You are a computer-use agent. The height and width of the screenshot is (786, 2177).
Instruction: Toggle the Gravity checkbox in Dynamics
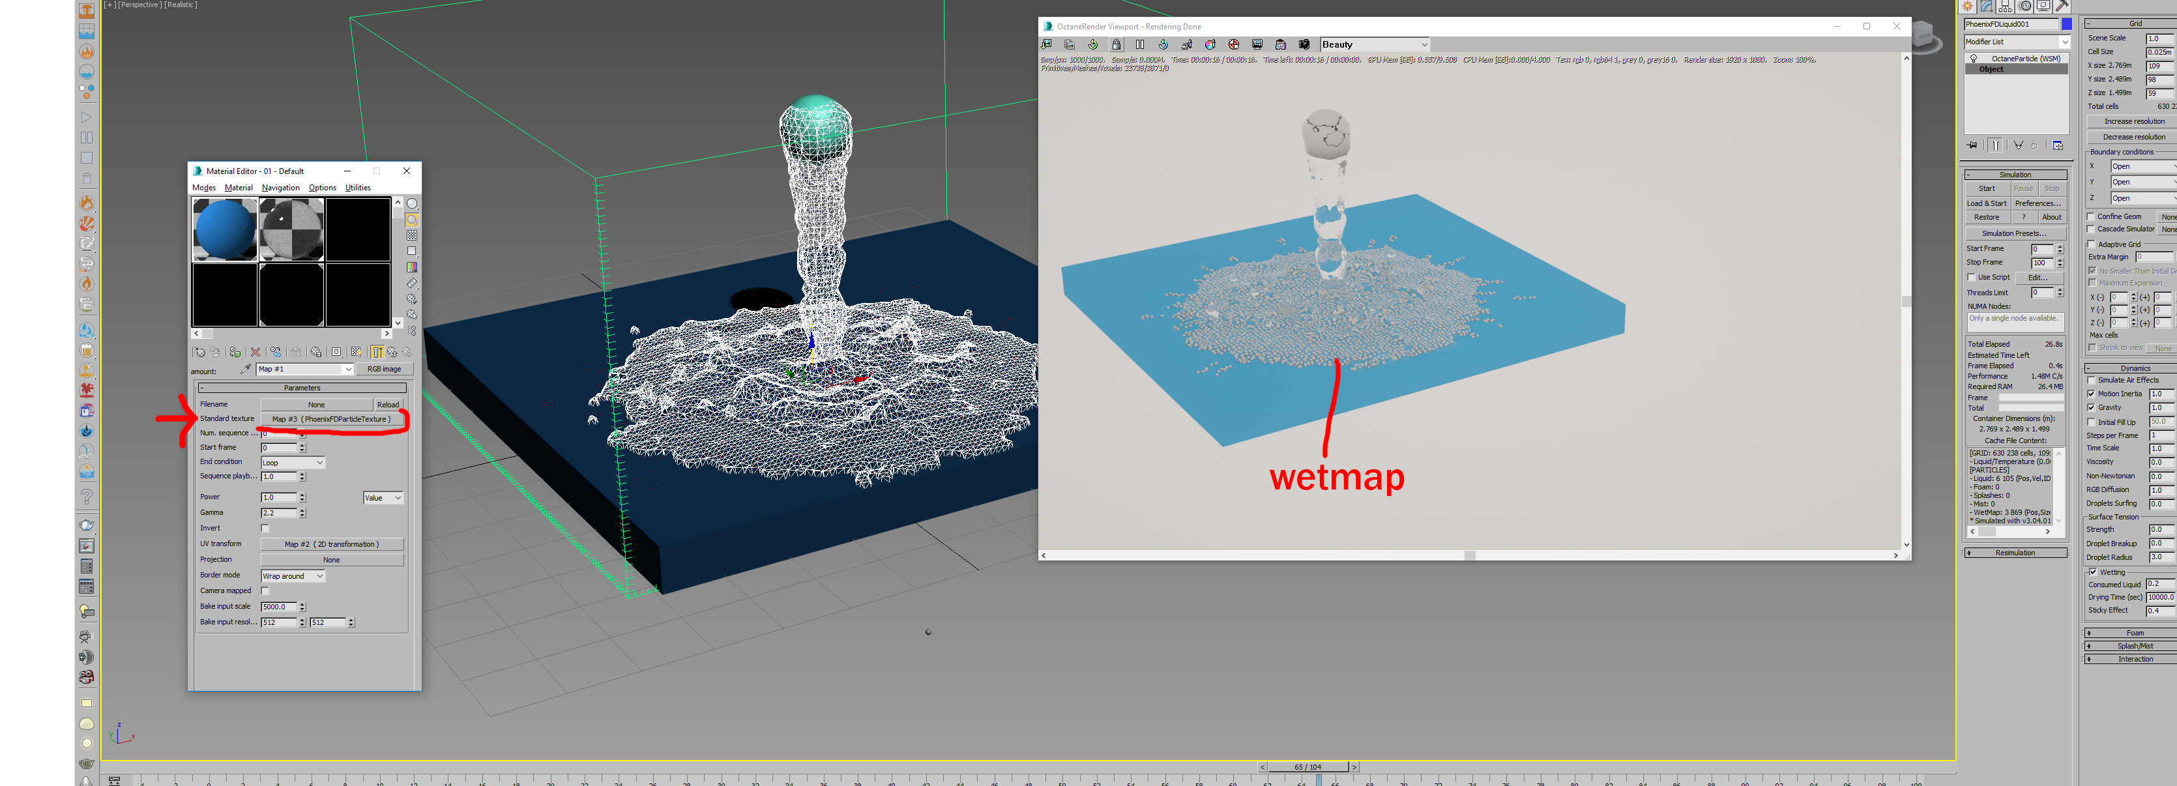2092,407
